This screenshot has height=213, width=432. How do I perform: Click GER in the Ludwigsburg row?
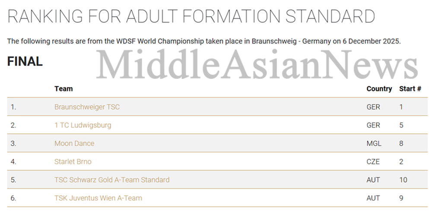point(373,125)
